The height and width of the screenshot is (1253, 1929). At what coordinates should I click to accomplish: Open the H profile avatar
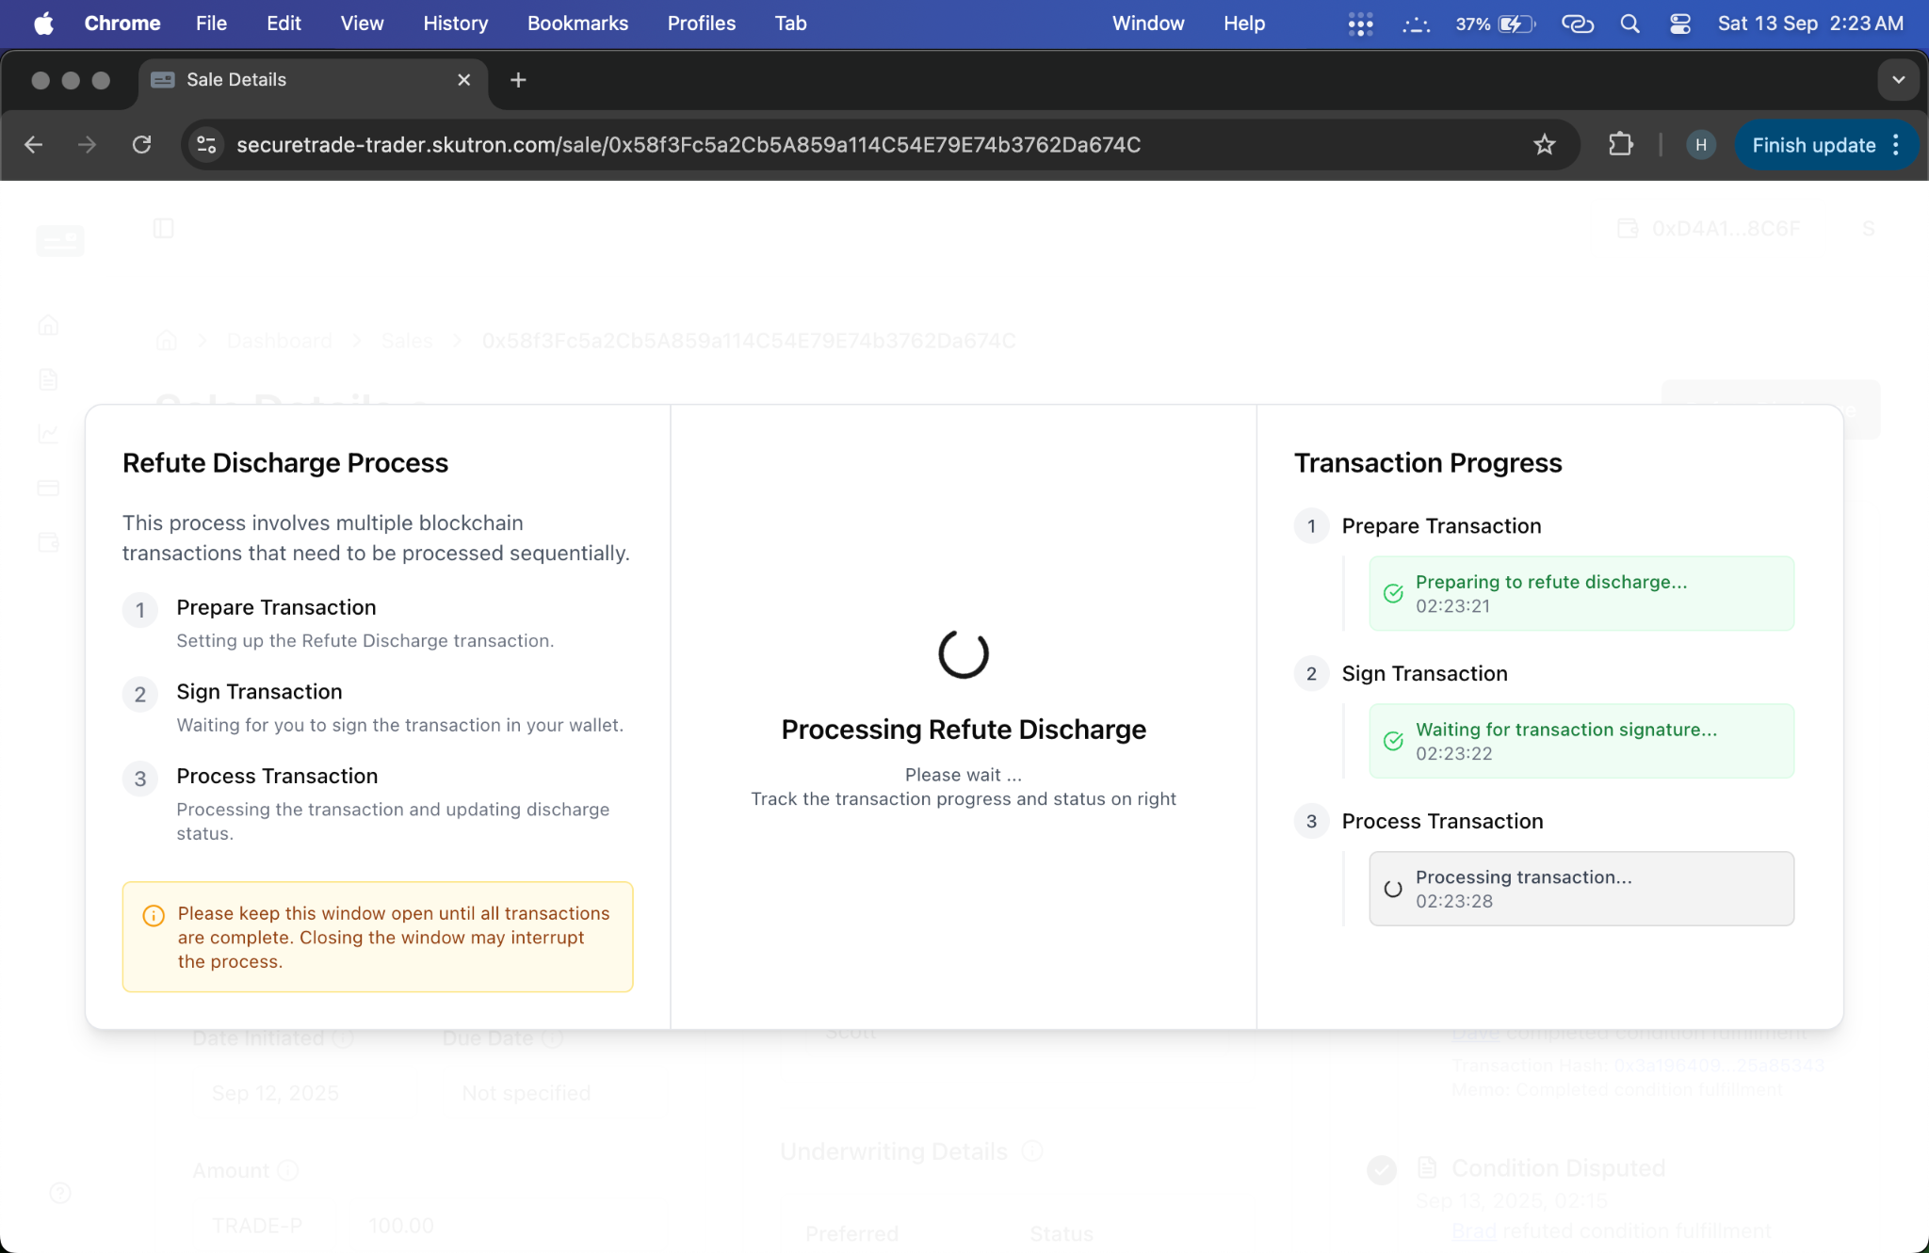1701,145
